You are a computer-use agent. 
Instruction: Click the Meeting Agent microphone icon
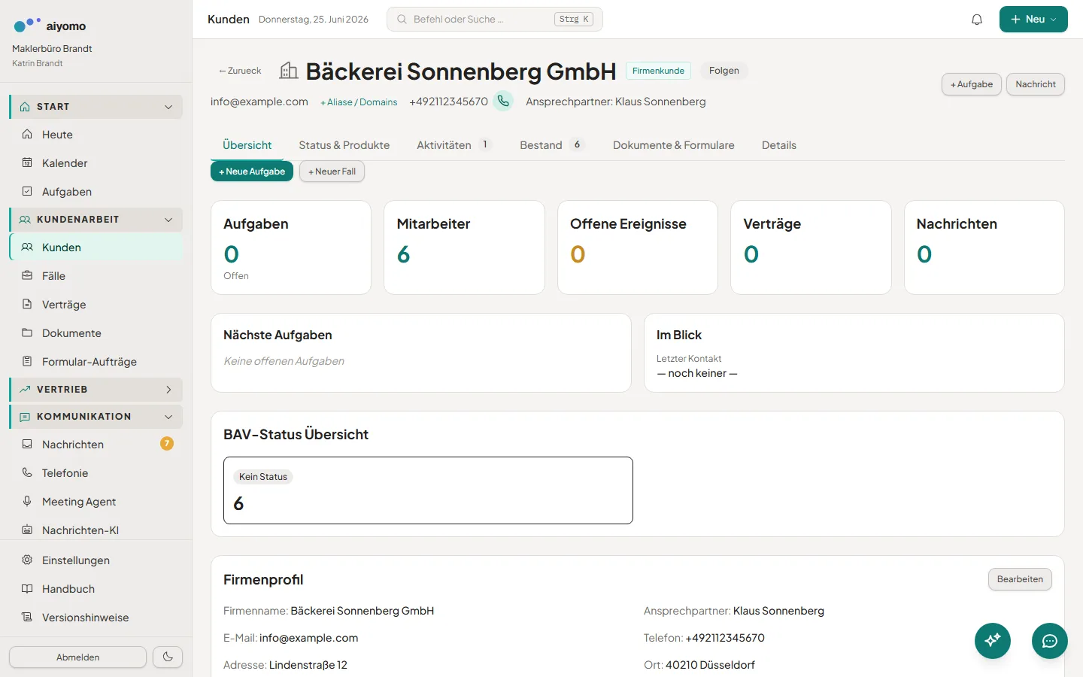pos(27,501)
